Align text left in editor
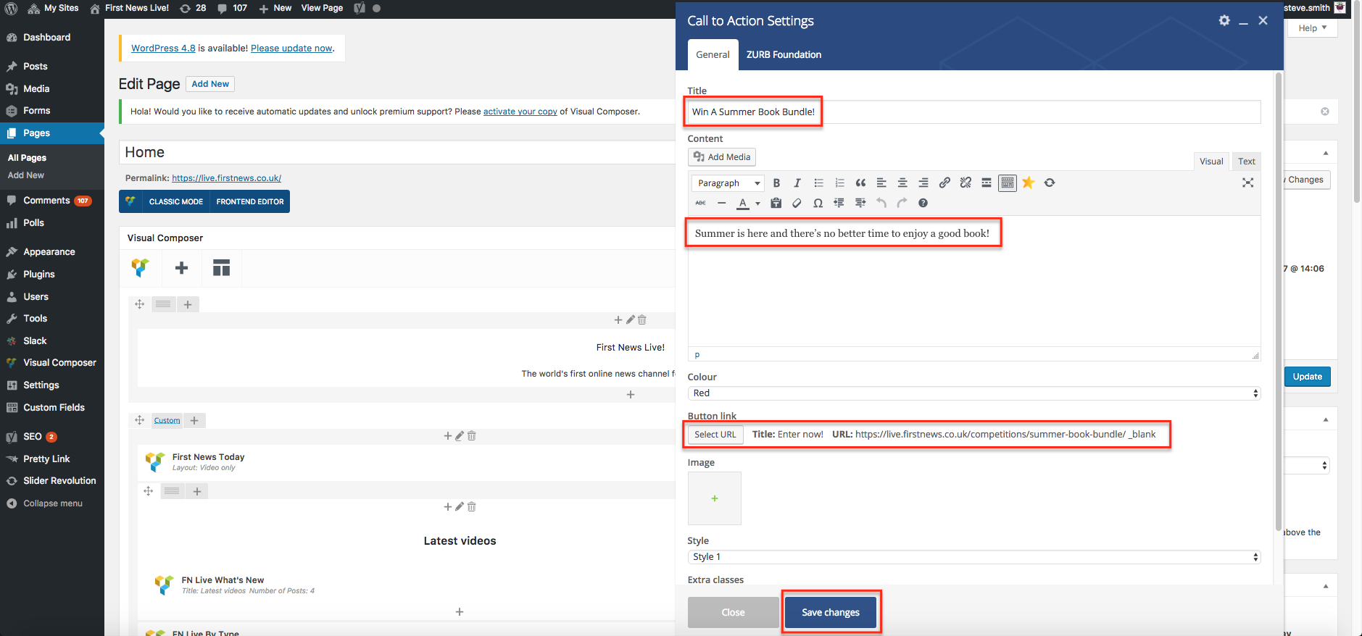Screen dimensions: 1362x636 (881, 183)
